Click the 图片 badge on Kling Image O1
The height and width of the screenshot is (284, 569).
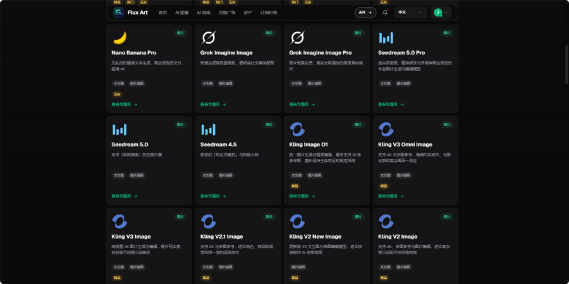(x=358, y=124)
